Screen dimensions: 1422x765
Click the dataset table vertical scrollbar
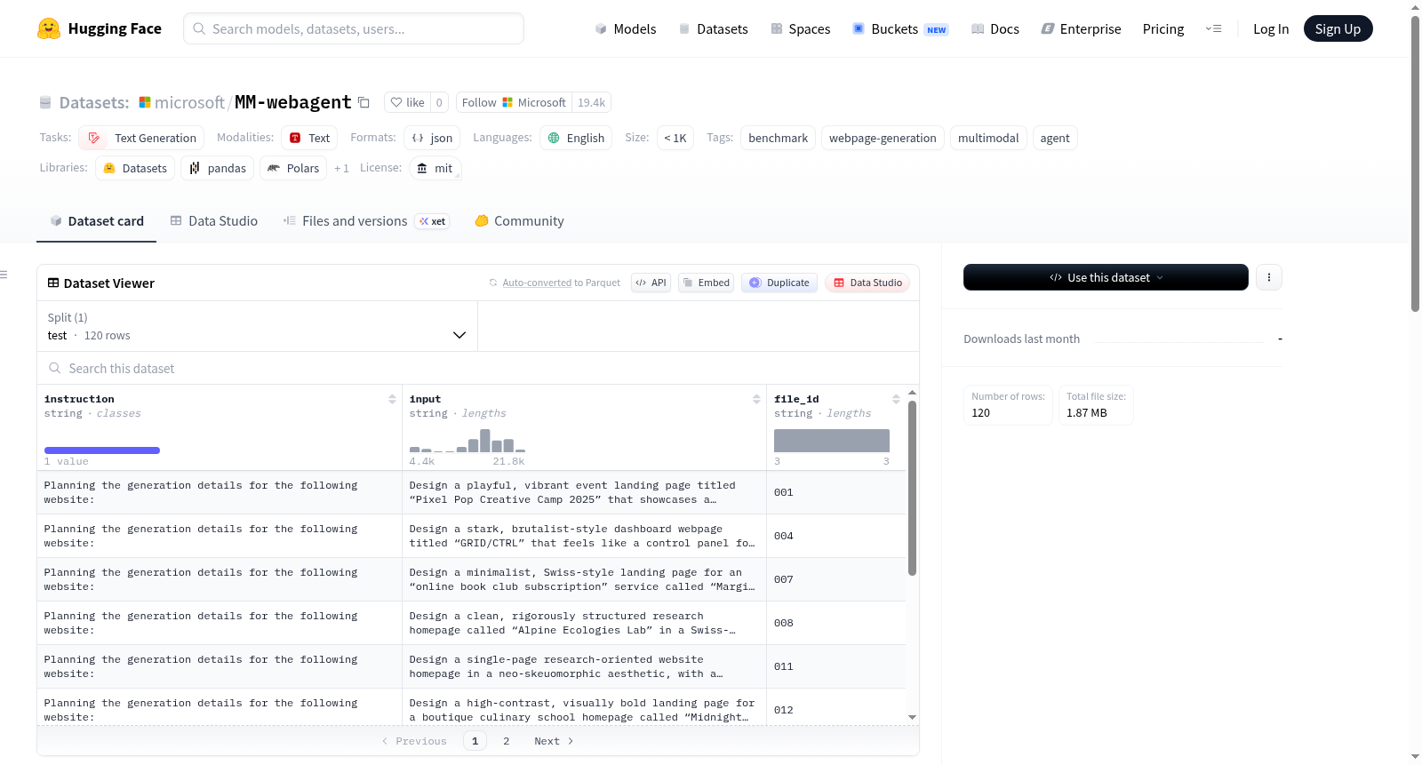point(912,489)
